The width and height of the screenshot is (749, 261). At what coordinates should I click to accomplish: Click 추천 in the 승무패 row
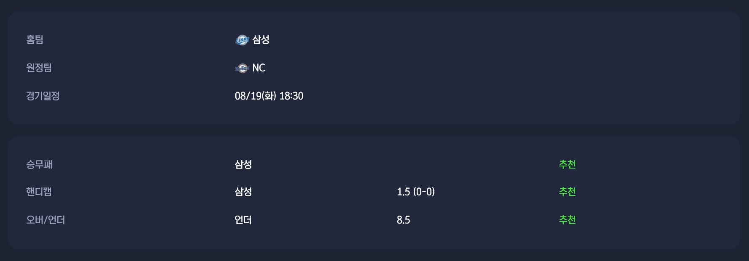[567, 164]
